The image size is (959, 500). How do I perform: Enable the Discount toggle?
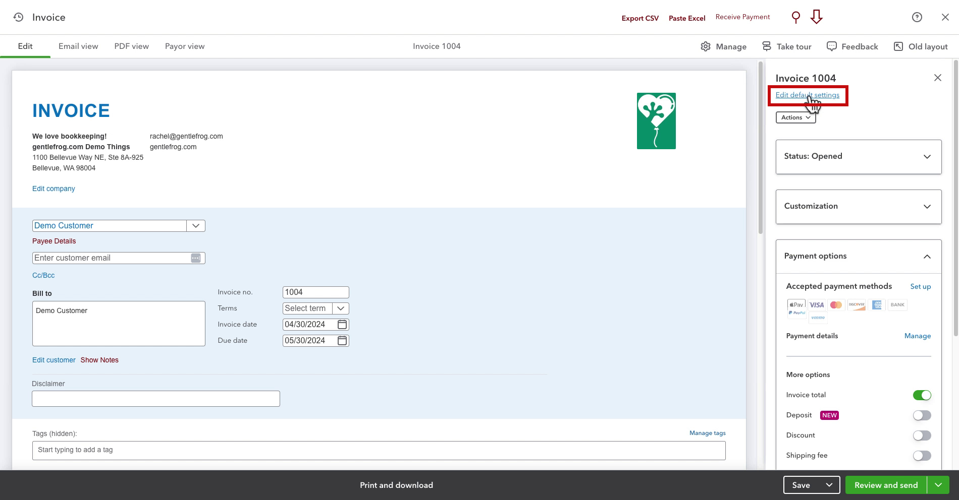tap(922, 435)
